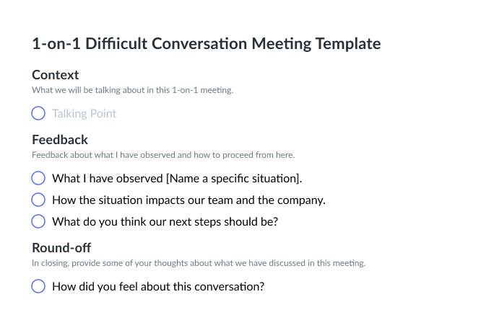Edit the 'our next steps should be?' text
Screen dimensions: 494x333
[214, 222]
